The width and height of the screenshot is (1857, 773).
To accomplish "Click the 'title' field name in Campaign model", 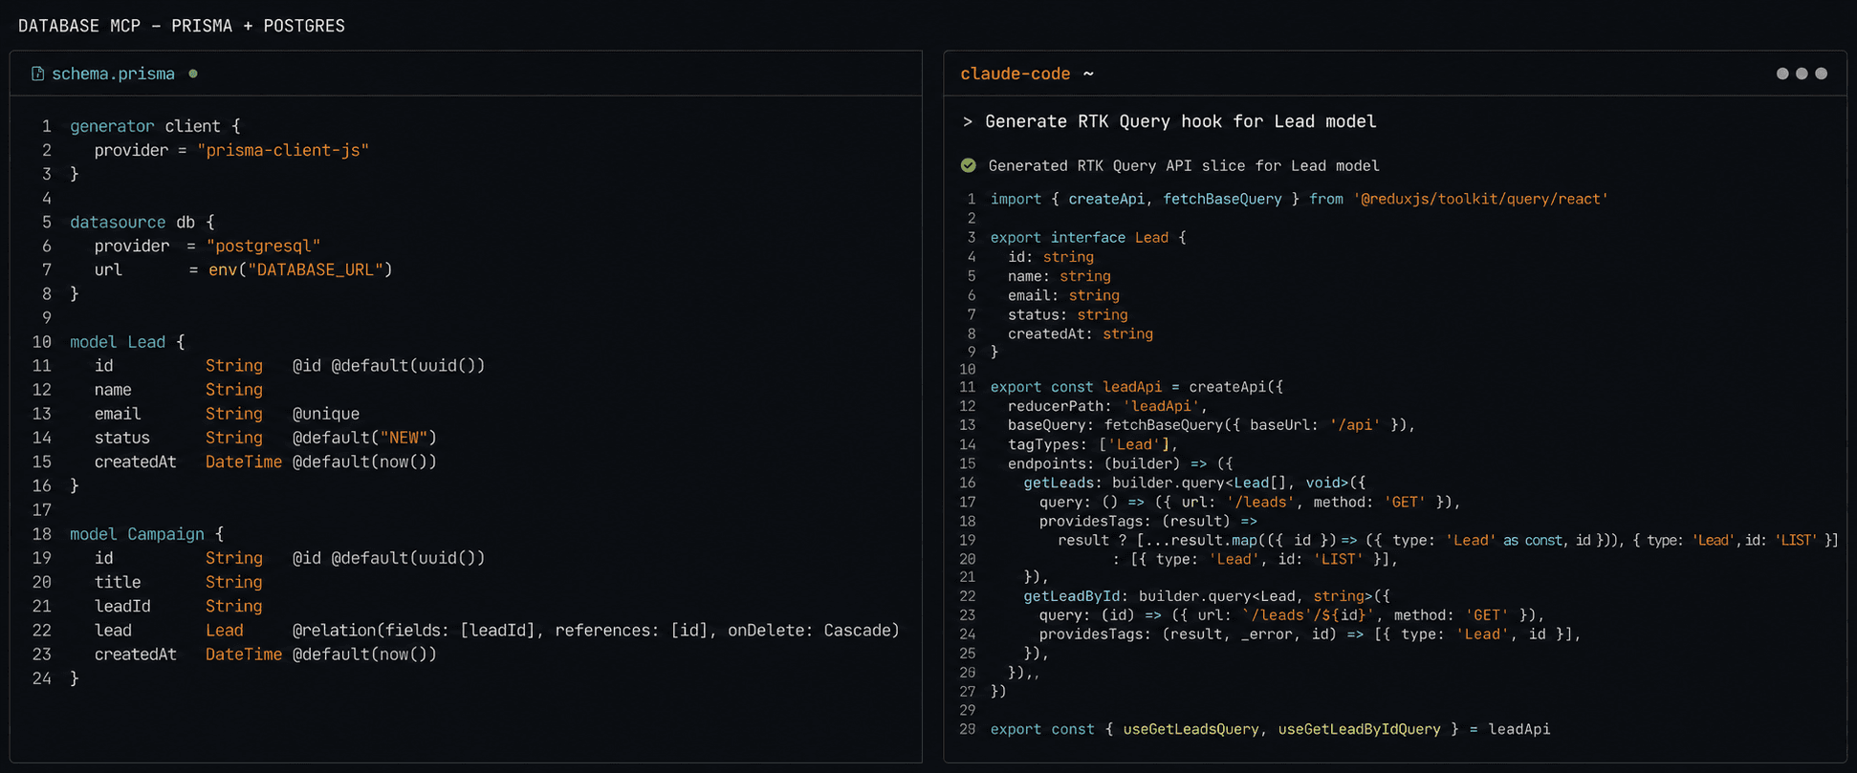I will 118,582.
